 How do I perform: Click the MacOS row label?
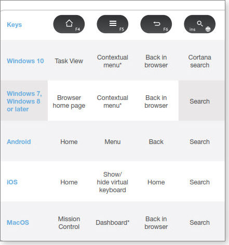pos(18,223)
